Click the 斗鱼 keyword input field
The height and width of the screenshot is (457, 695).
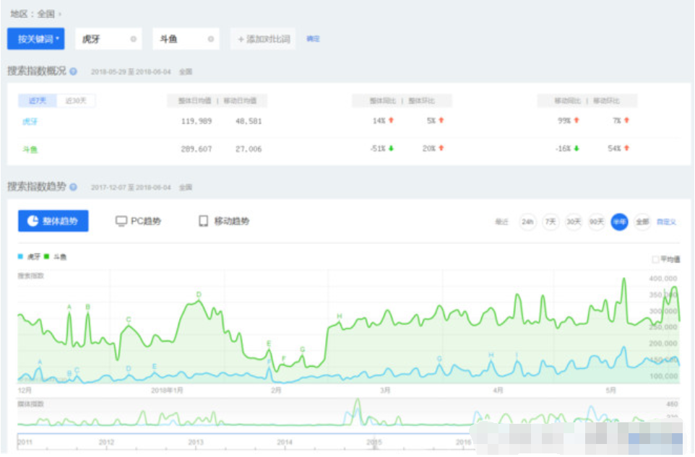186,39
